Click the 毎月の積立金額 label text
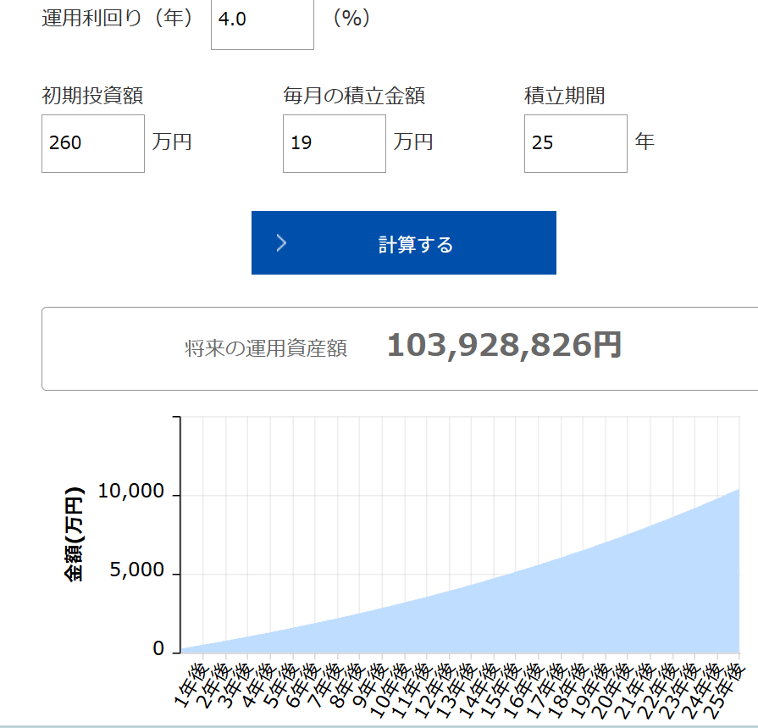The image size is (758, 728). pyautogui.click(x=353, y=96)
